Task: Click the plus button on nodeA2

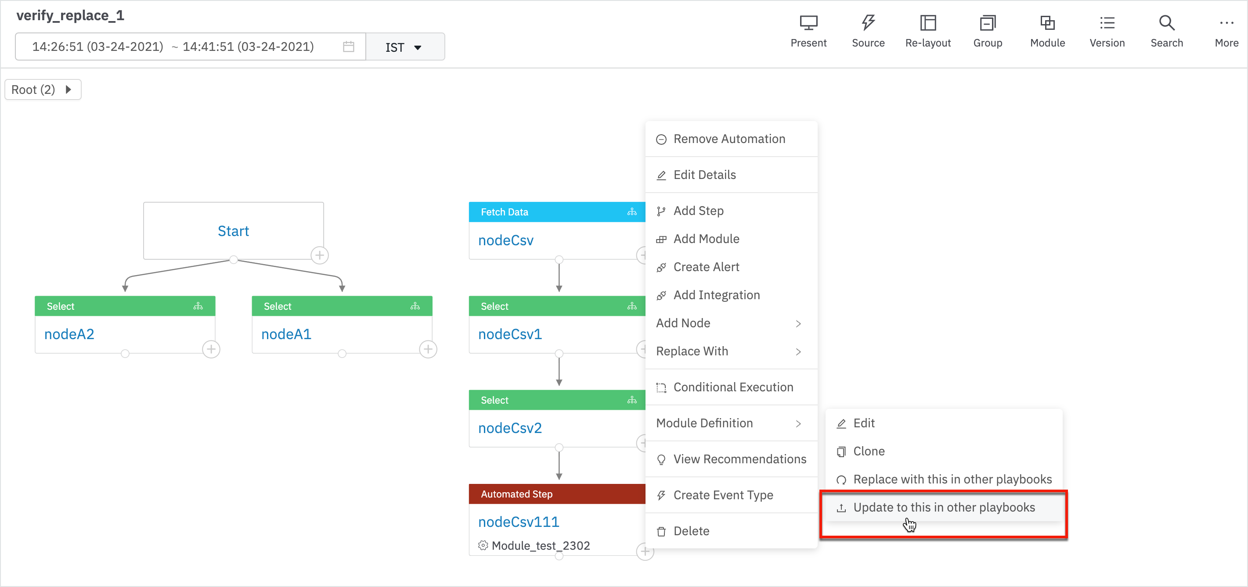Action: [x=211, y=349]
